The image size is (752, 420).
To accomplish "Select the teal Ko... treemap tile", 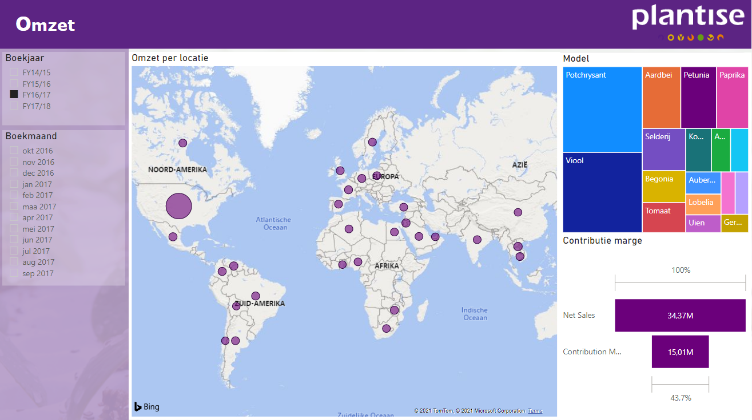I will (698, 150).
